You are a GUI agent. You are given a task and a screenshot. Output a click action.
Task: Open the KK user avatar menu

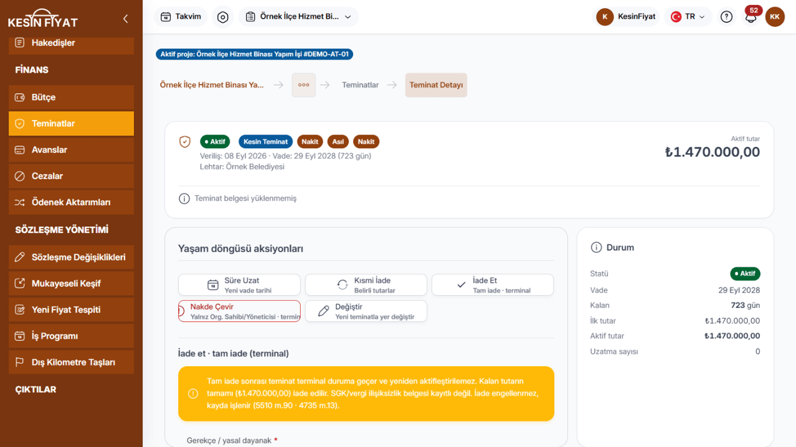775,17
